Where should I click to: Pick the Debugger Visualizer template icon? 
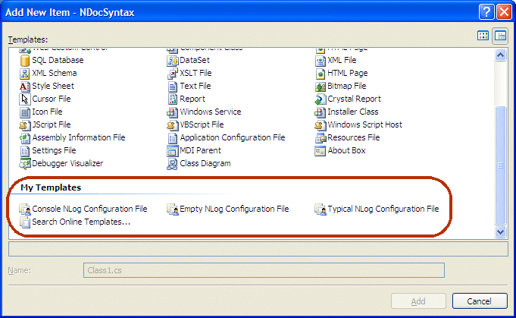pyautogui.click(x=25, y=163)
